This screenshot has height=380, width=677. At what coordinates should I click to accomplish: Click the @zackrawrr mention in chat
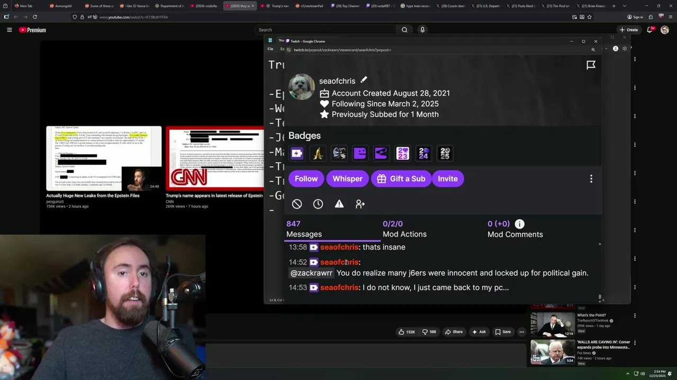[x=312, y=273]
